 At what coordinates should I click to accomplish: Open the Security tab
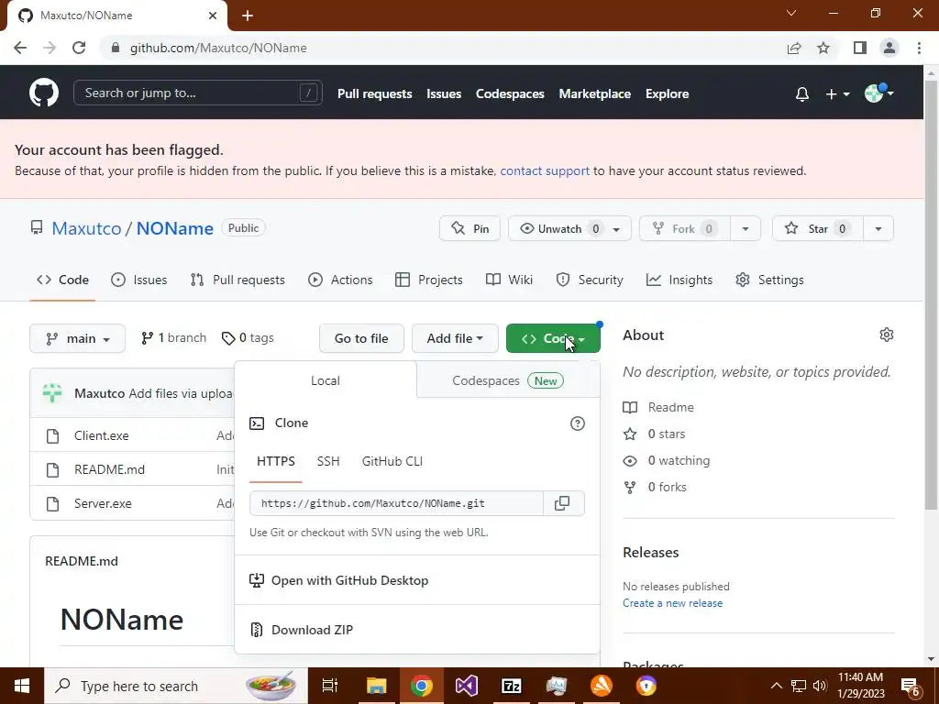click(x=590, y=280)
